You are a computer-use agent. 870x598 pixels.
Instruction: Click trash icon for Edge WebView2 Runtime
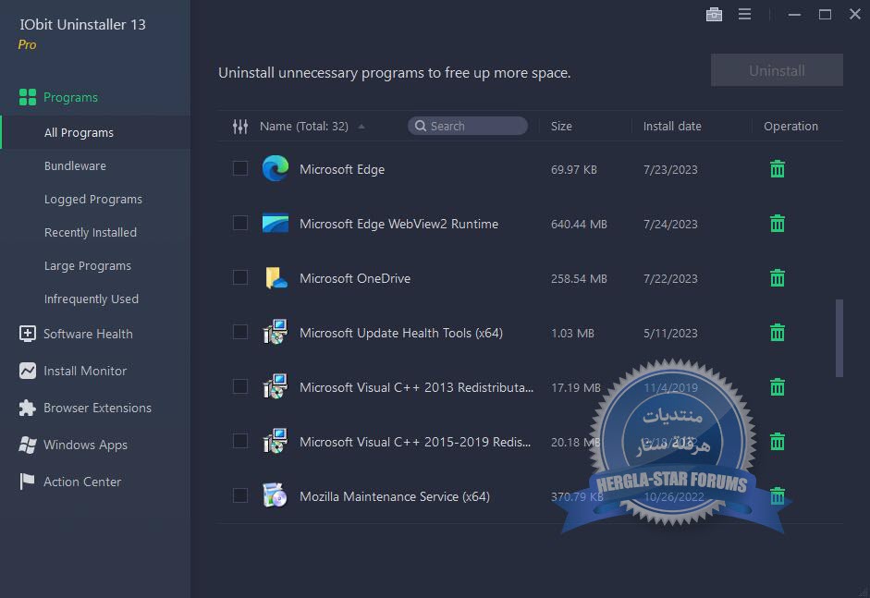(778, 223)
